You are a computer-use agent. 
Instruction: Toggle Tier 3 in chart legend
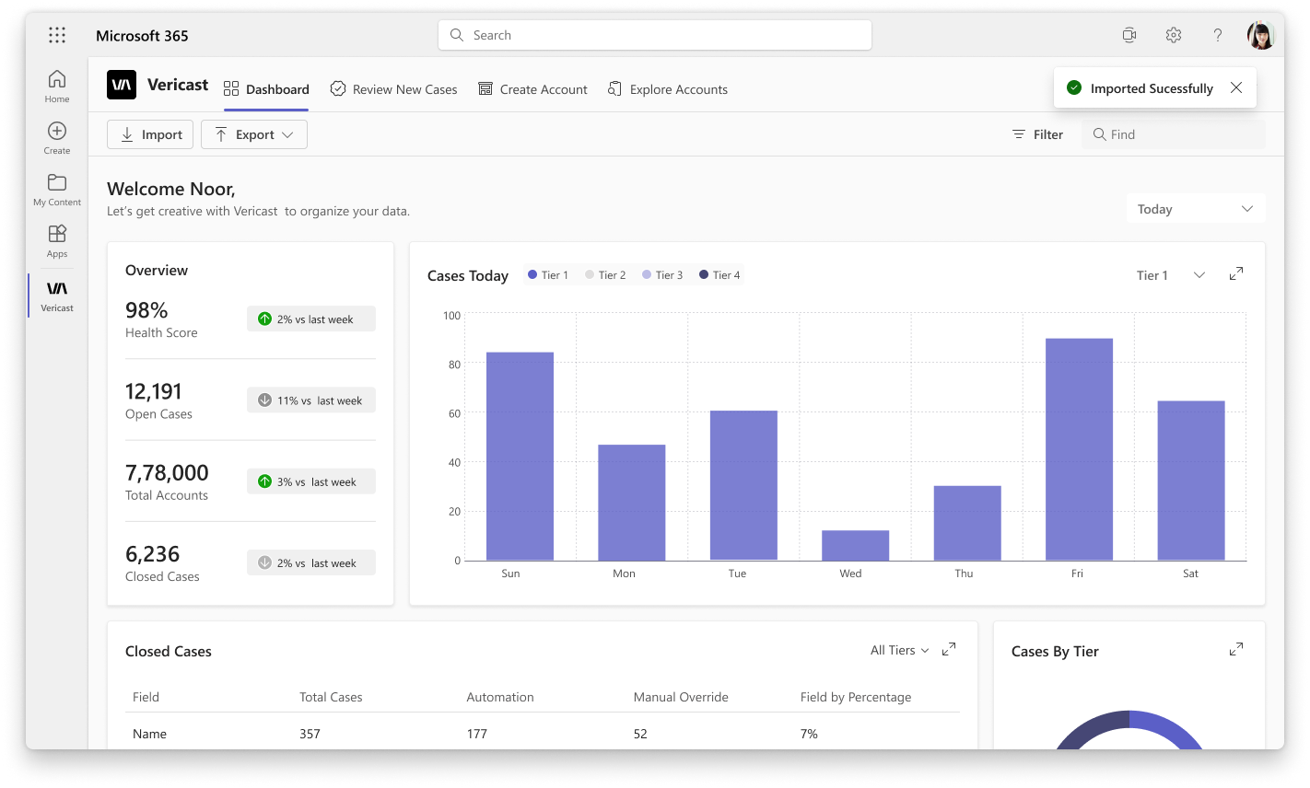(662, 274)
